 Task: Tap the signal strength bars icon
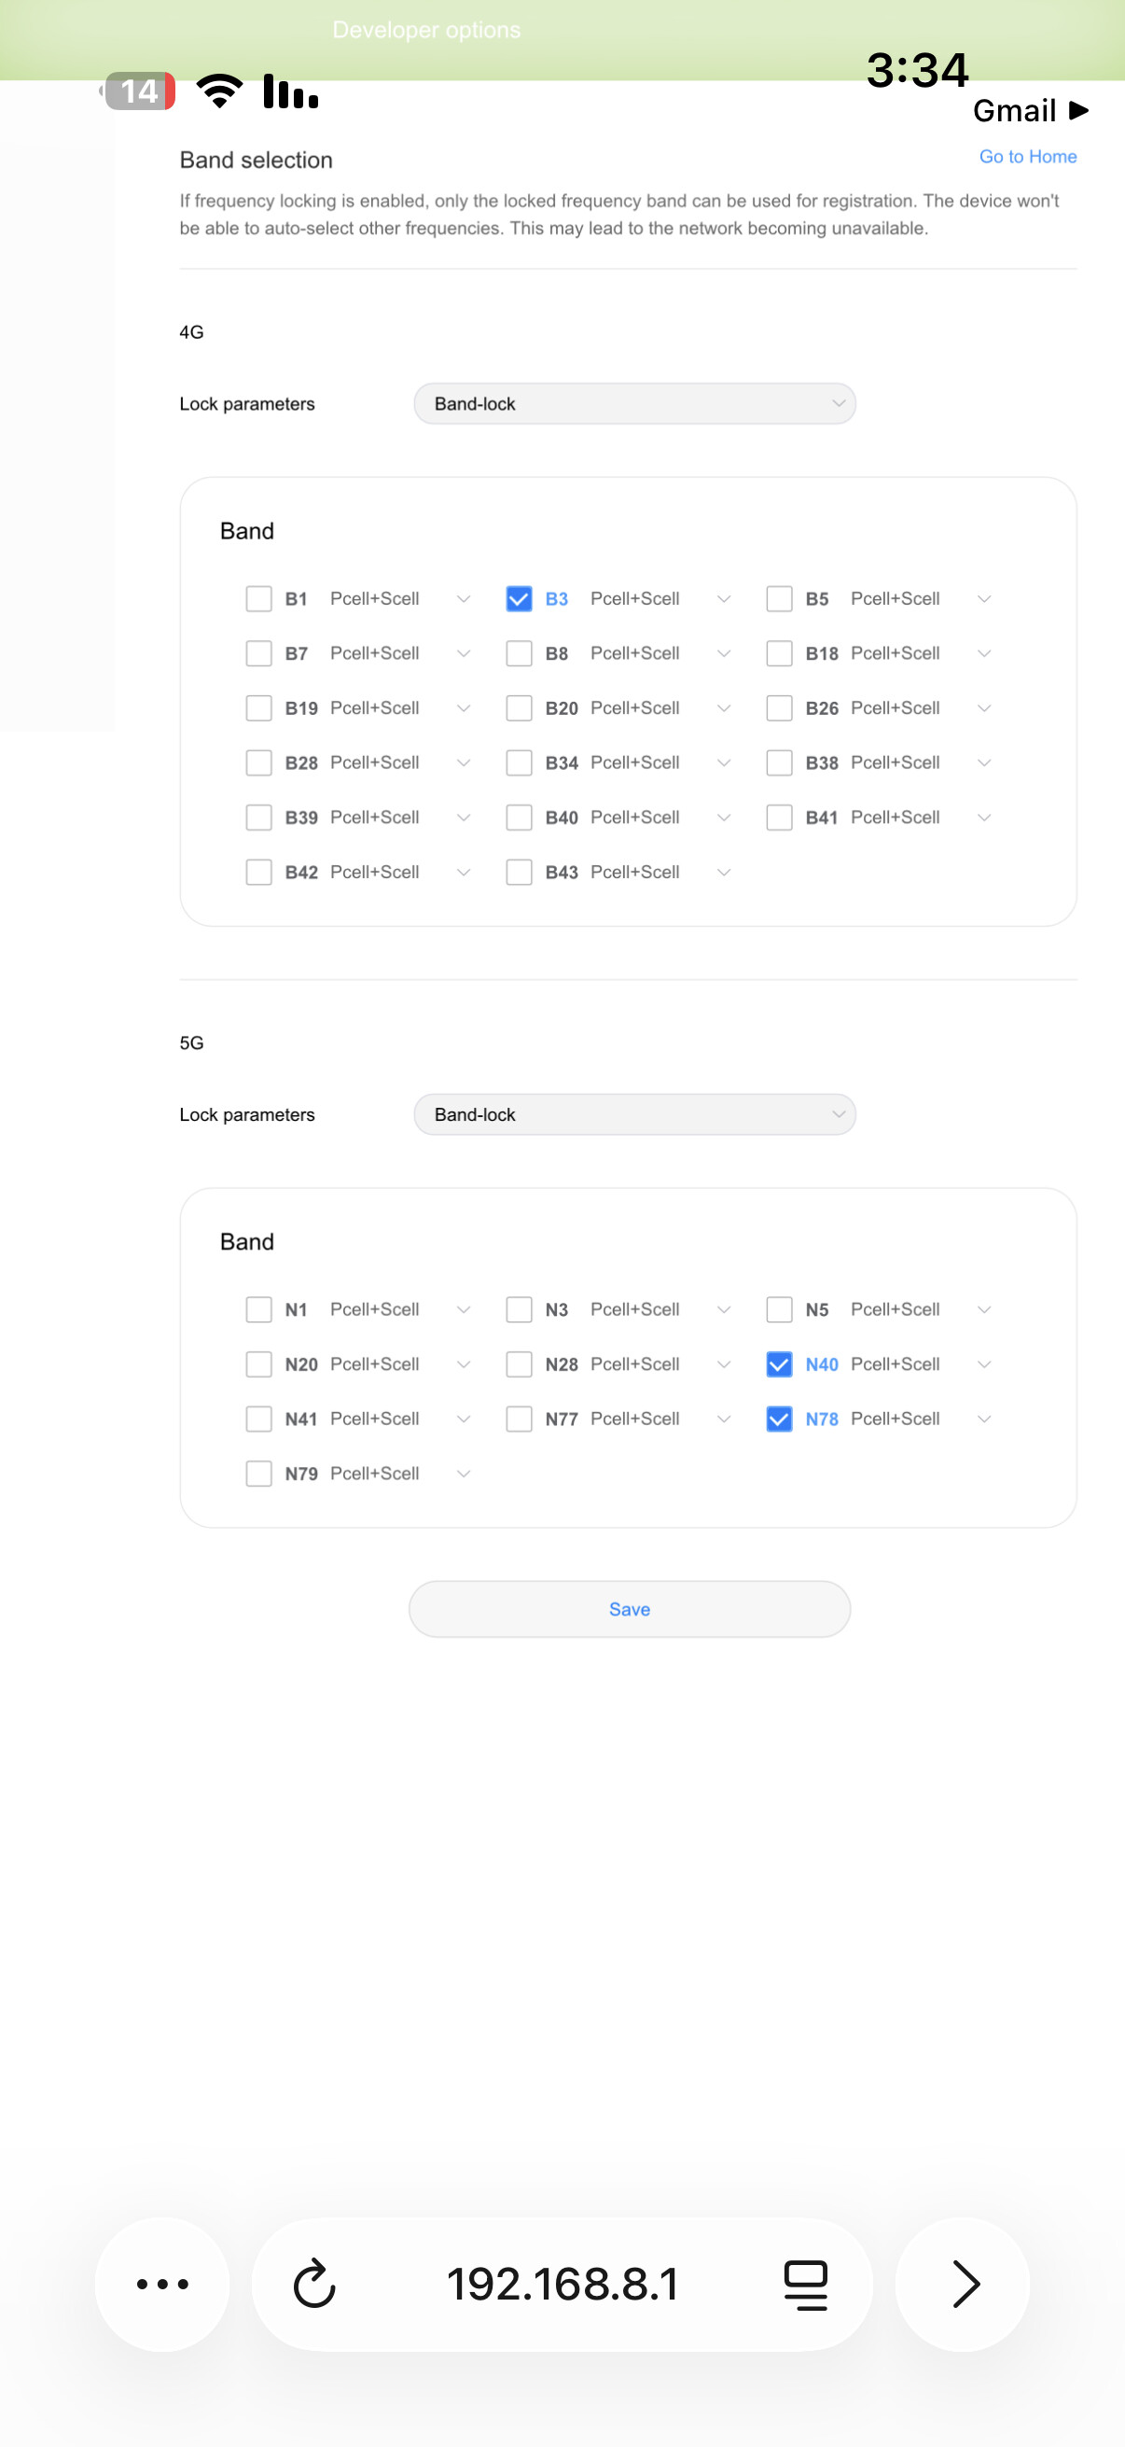[x=290, y=91]
